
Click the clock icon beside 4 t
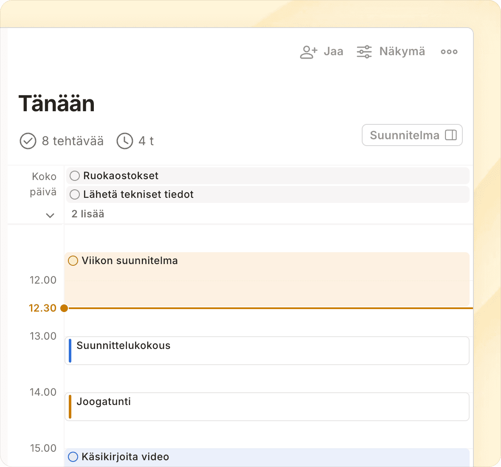pyautogui.click(x=125, y=141)
